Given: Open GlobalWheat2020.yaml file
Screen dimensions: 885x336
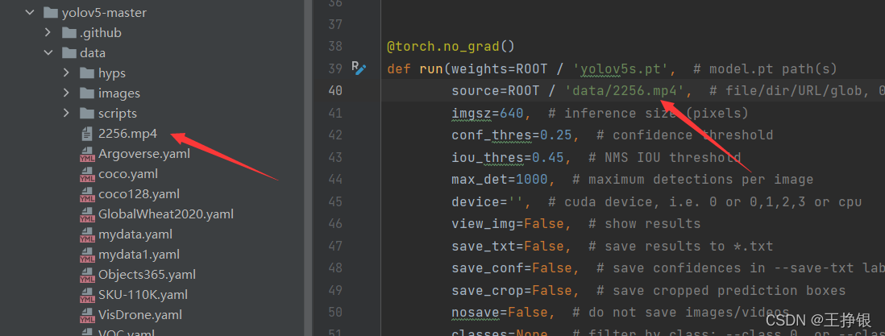Looking at the screenshot, I should [x=166, y=214].
